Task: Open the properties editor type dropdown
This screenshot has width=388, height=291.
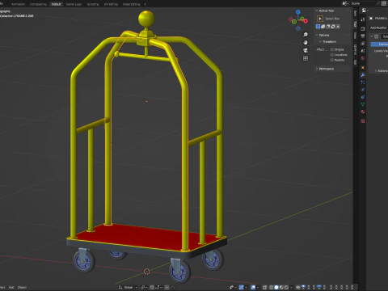Action: click(365, 11)
